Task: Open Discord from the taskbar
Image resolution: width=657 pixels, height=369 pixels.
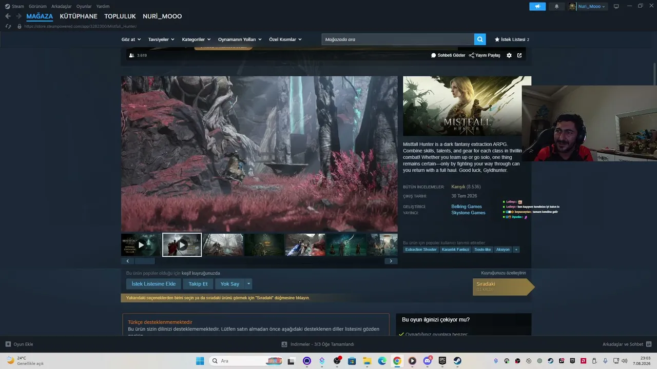Action: click(x=428, y=361)
